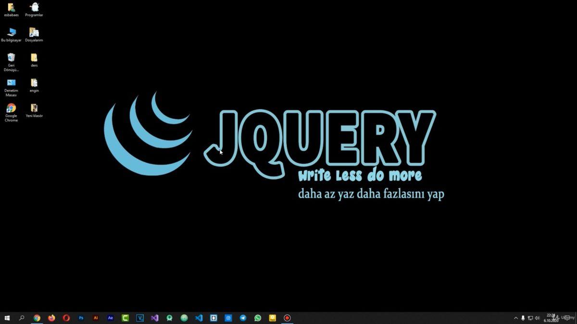Screen dimensions: 577x324
Task: Launch Adobe Illustrator from the taskbar
Action: pos(96,318)
